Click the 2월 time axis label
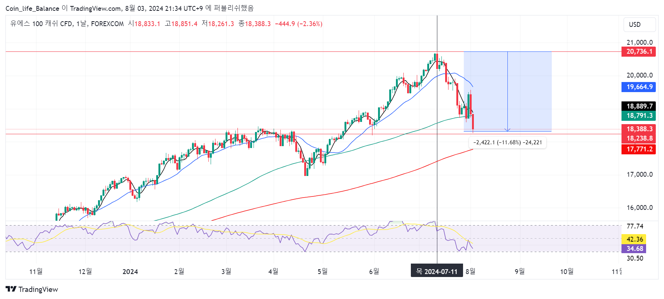The width and height of the screenshot is (664, 299). coord(179,271)
